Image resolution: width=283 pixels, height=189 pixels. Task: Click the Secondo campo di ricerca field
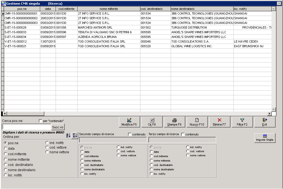click(x=113, y=140)
